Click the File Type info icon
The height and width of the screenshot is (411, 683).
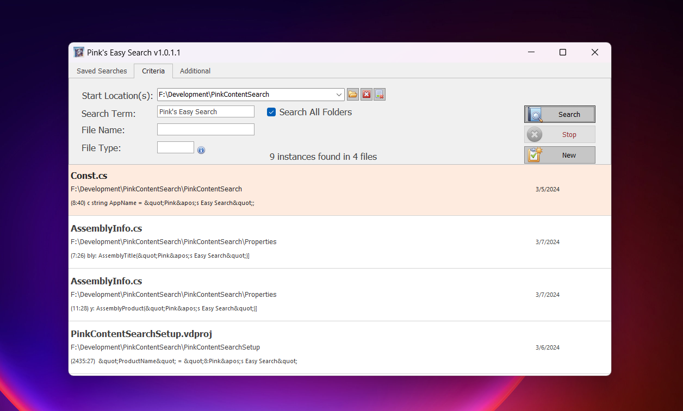201,150
